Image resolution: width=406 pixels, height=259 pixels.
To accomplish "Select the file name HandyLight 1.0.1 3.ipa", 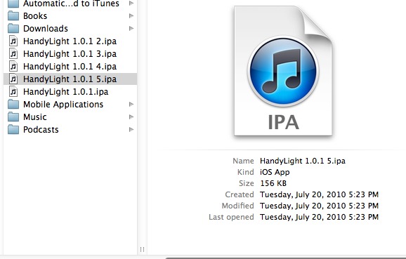I will point(70,54).
